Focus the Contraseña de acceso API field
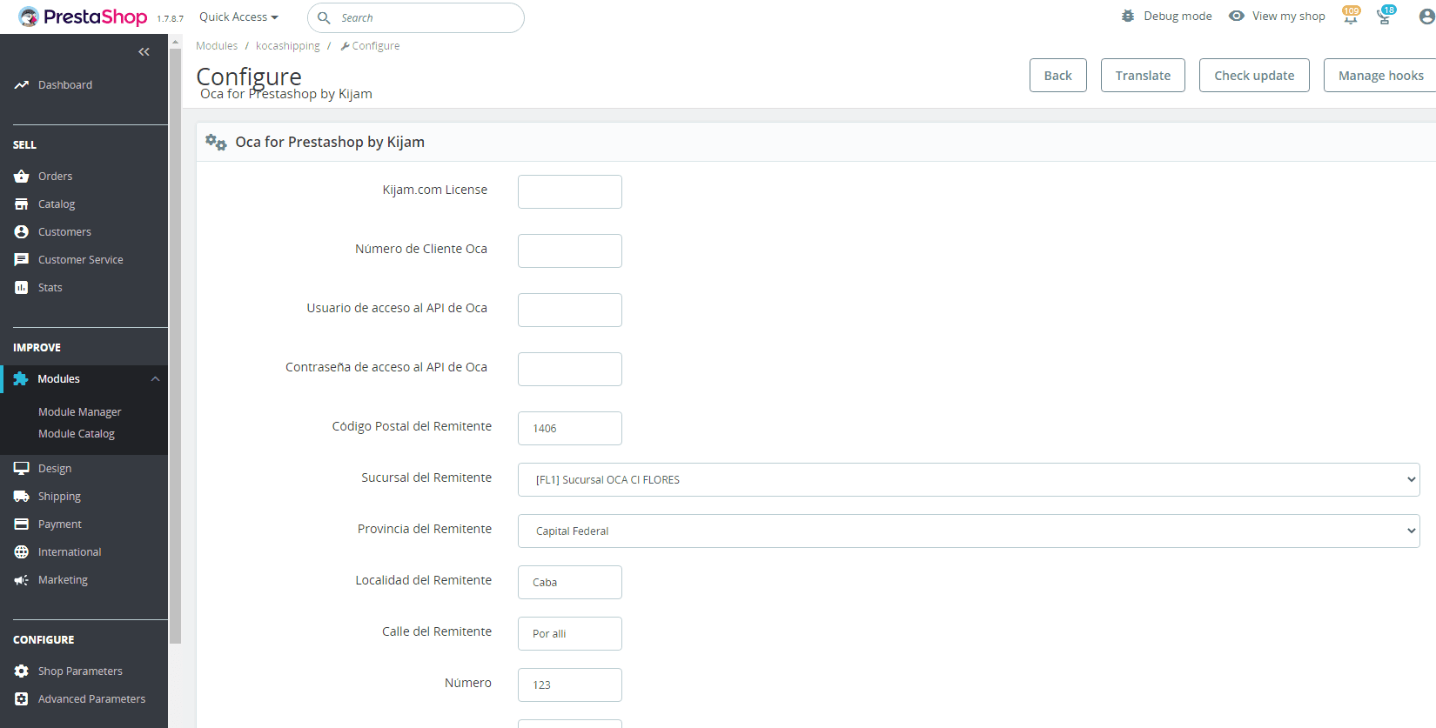 [570, 369]
